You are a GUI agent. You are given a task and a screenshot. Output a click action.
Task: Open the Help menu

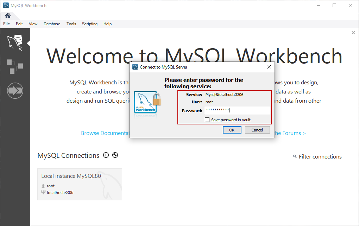point(107,24)
